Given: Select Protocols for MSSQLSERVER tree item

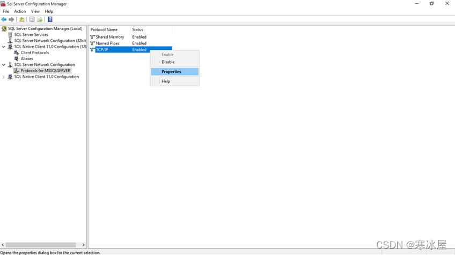Looking at the screenshot, I should click(46, 70).
